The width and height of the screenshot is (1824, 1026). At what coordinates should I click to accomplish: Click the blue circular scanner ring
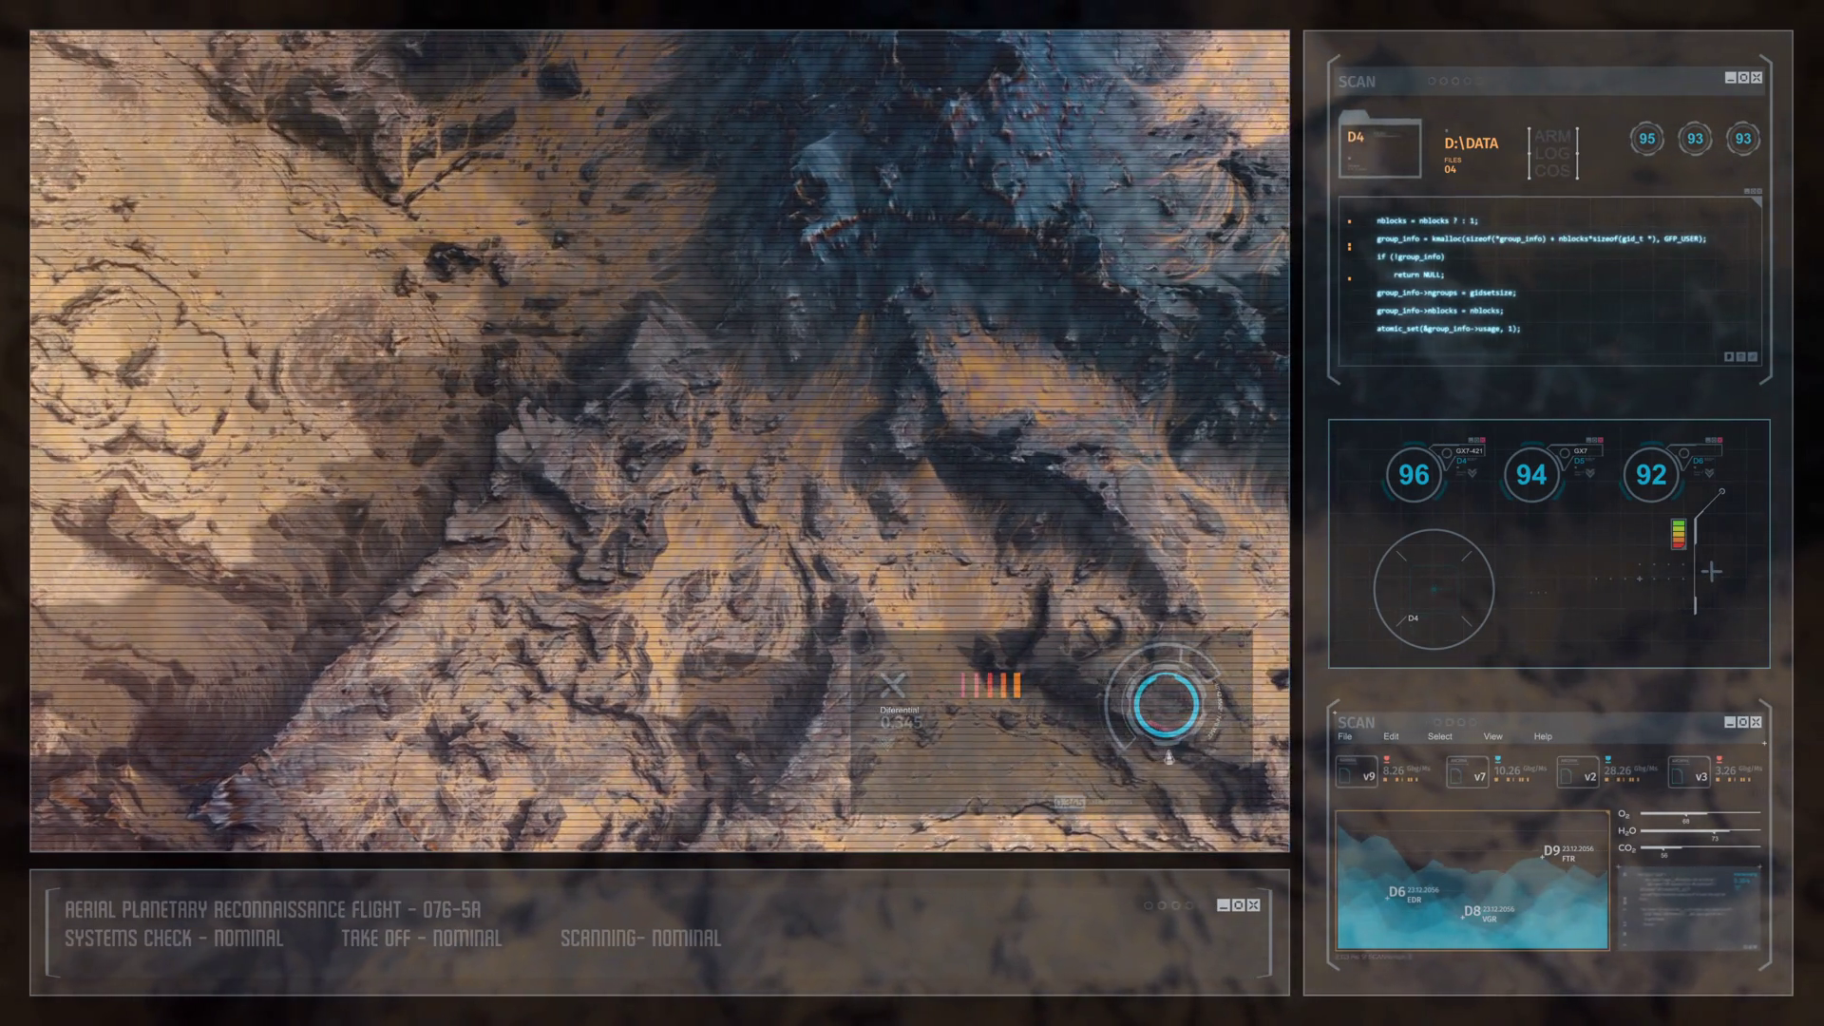(1166, 705)
